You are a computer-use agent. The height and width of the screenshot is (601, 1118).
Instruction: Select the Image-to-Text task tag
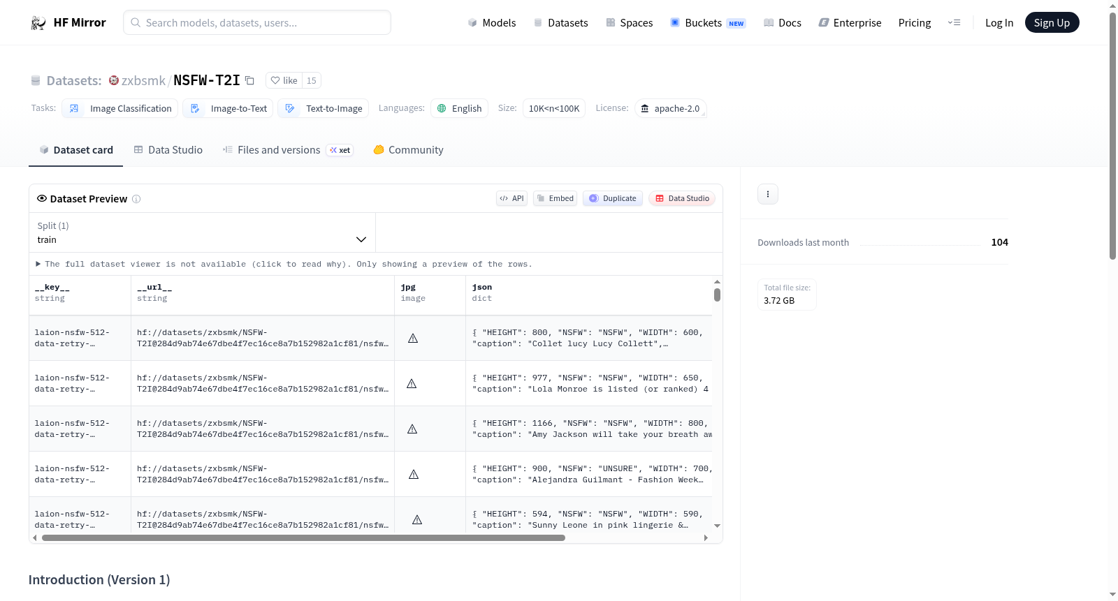(x=228, y=108)
